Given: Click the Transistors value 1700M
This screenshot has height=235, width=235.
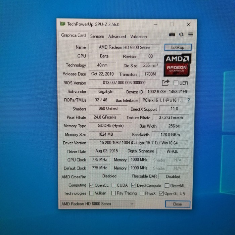Looking at the screenshot, I should point(150,74).
